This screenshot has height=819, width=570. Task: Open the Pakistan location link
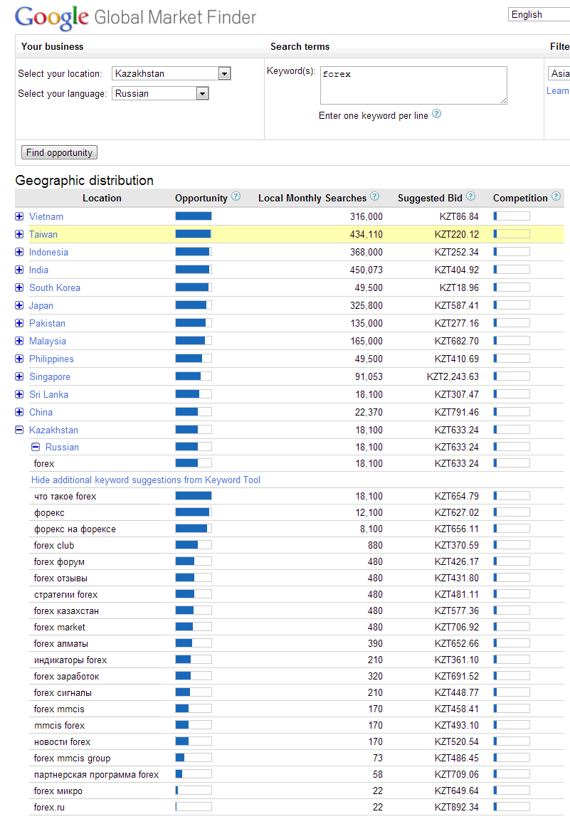click(47, 323)
